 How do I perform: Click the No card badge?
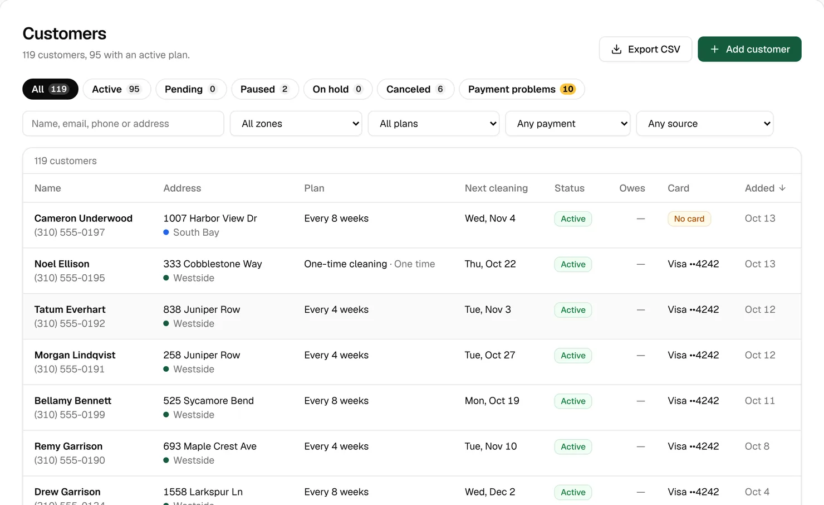[x=689, y=219]
